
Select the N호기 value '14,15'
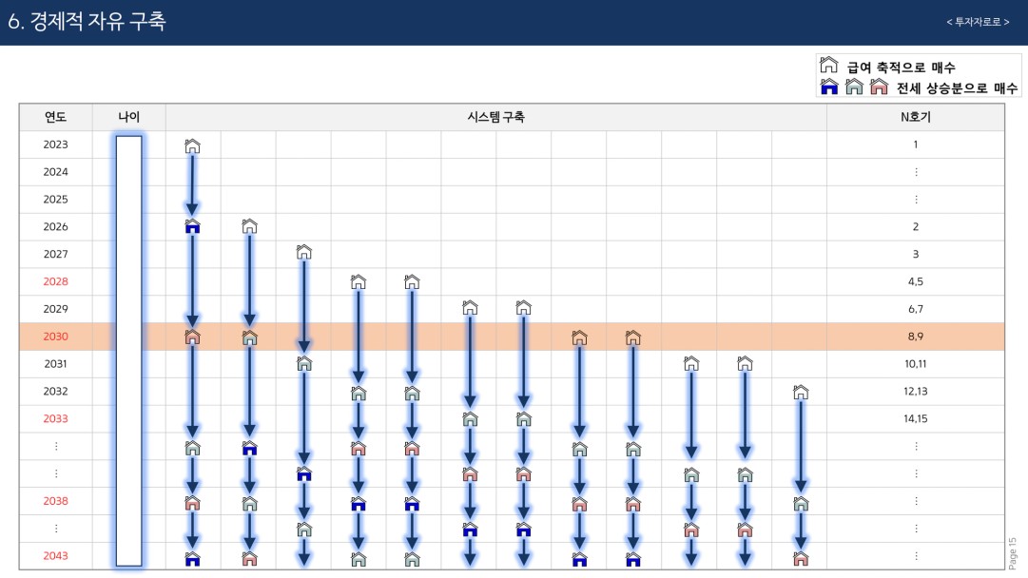[x=915, y=418]
